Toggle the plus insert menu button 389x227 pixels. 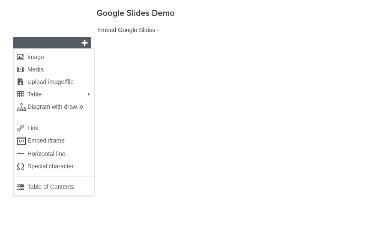coord(84,43)
